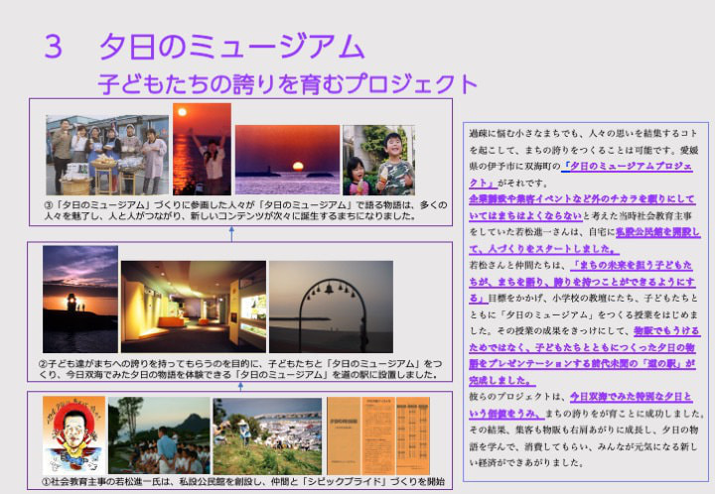Click the group photo of people in aprons
715x494 pixels.
coord(107,156)
